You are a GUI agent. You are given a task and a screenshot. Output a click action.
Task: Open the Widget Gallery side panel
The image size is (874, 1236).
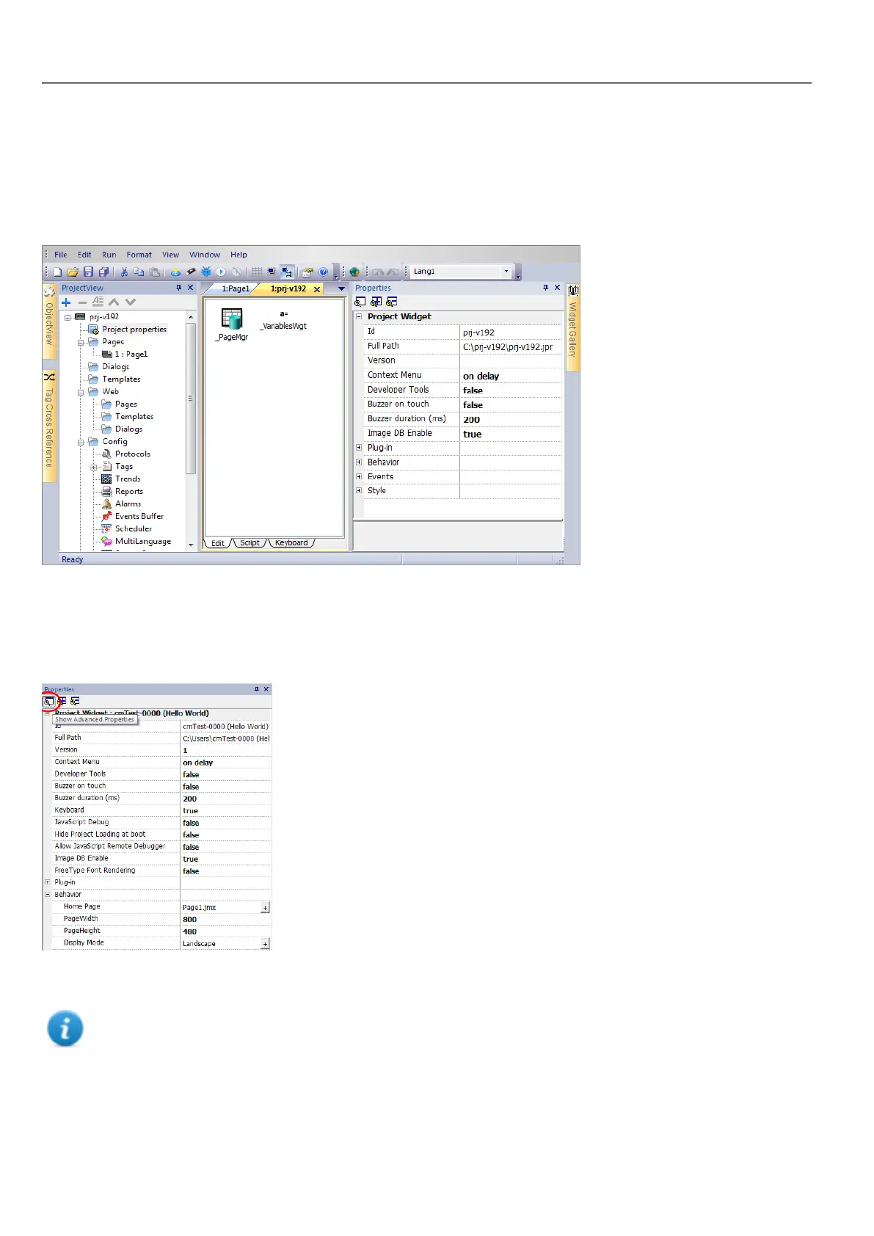(x=573, y=323)
